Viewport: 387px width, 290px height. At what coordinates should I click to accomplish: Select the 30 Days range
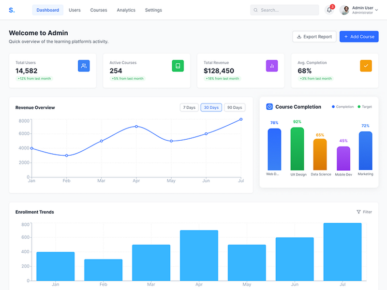[x=211, y=107]
